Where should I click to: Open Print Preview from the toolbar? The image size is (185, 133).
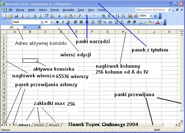(x=40, y=16)
